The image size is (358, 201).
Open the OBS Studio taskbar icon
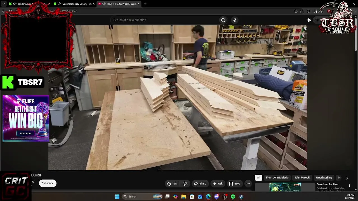[225, 197]
